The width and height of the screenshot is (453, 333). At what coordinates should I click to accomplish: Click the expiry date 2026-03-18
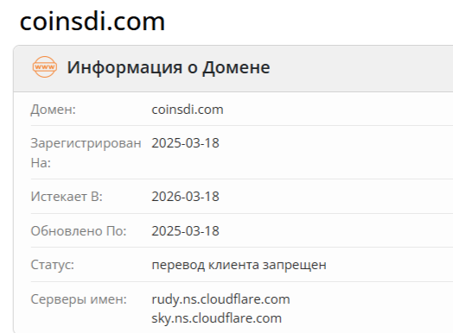pyautogui.click(x=186, y=197)
